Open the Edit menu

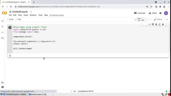pyautogui.click(x=15, y=15)
